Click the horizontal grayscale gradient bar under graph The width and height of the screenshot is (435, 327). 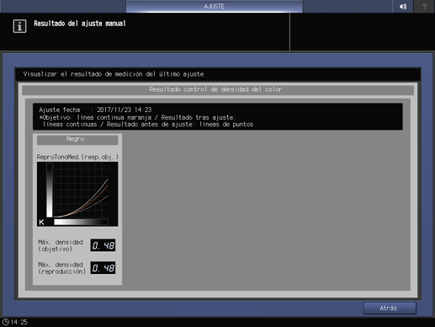coord(82,222)
